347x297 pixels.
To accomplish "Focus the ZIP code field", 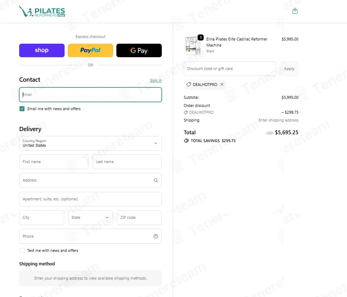I will pos(139,218).
